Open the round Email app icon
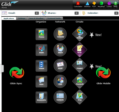 60,65
